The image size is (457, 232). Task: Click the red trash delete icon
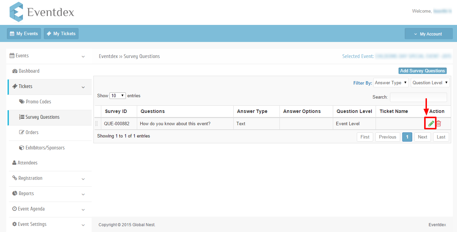[x=439, y=124]
